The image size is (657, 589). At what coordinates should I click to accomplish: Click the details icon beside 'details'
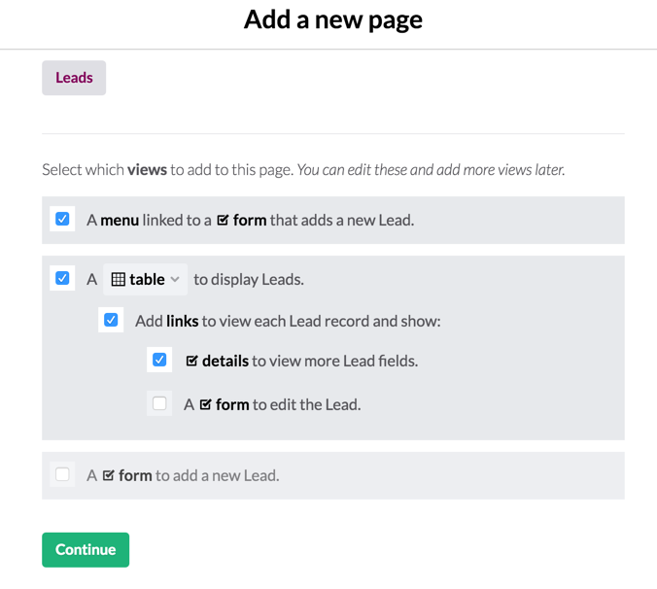191,361
